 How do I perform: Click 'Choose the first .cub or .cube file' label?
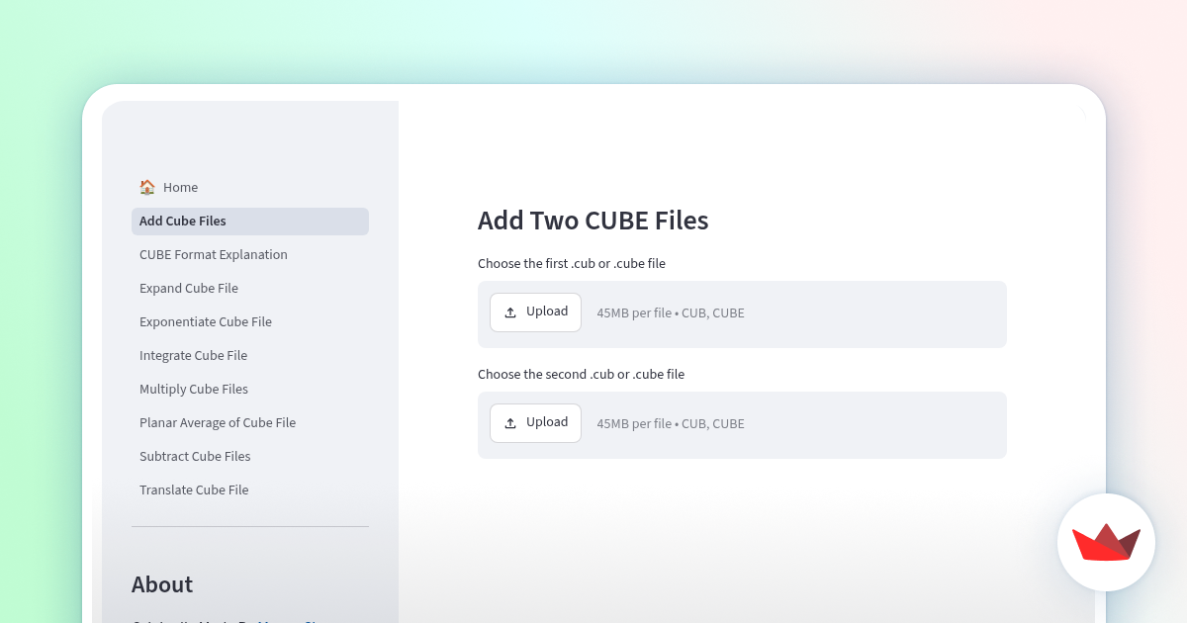point(572,264)
